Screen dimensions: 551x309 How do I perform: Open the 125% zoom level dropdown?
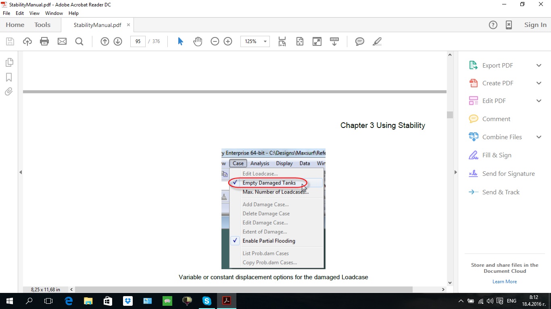coord(265,41)
